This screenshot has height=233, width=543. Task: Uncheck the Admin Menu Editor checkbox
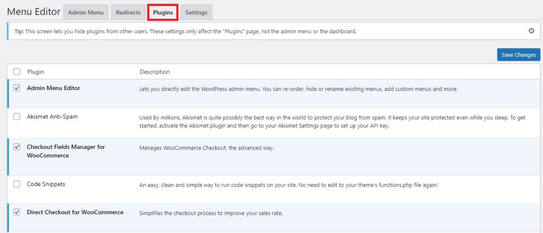[16, 88]
